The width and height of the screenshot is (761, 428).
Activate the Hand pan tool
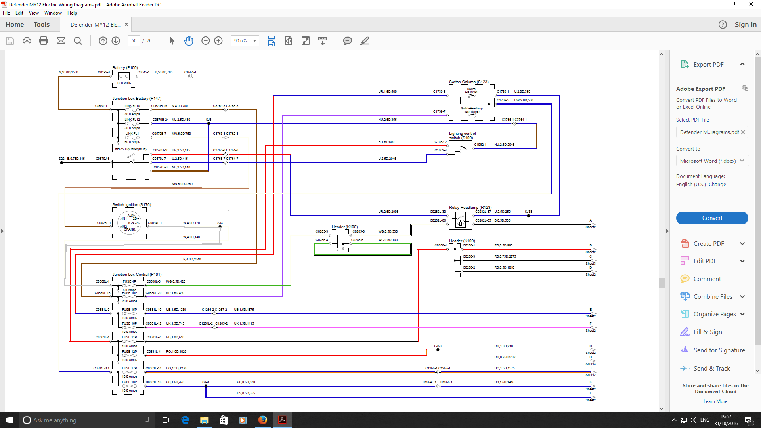coord(189,41)
